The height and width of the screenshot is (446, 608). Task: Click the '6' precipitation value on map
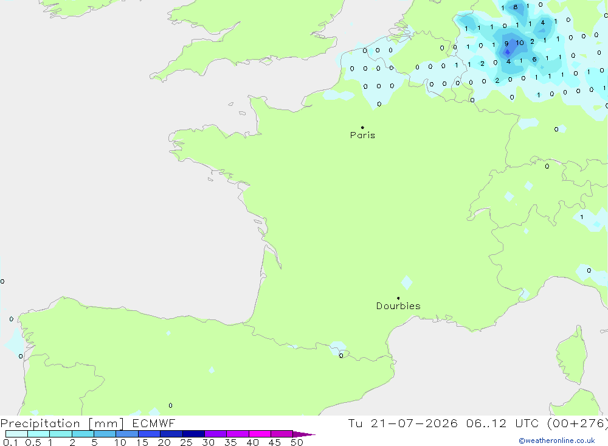534,60
